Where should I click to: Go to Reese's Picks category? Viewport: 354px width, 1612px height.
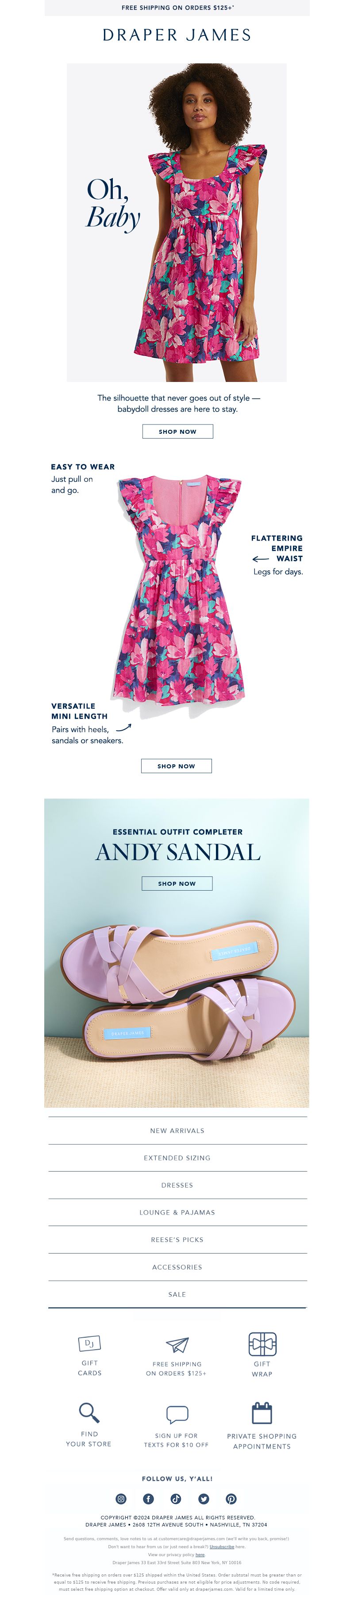pyautogui.click(x=177, y=1240)
